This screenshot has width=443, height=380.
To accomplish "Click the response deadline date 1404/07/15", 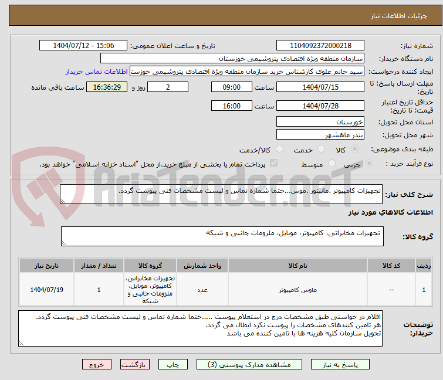I will click(320, 87).
